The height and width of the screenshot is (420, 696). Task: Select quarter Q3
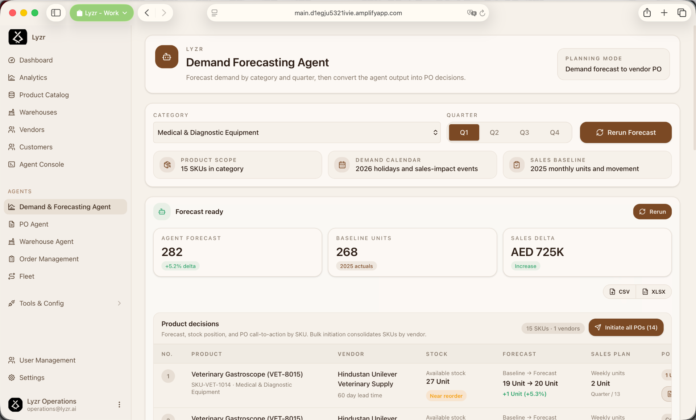[x=524, y=133]
